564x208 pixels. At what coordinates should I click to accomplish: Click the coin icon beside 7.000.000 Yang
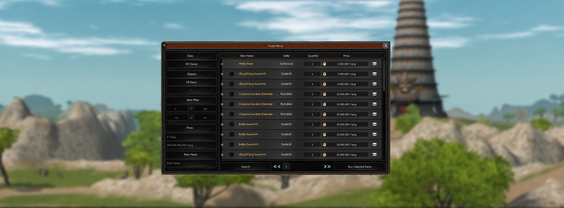click(x=324, y=74)
